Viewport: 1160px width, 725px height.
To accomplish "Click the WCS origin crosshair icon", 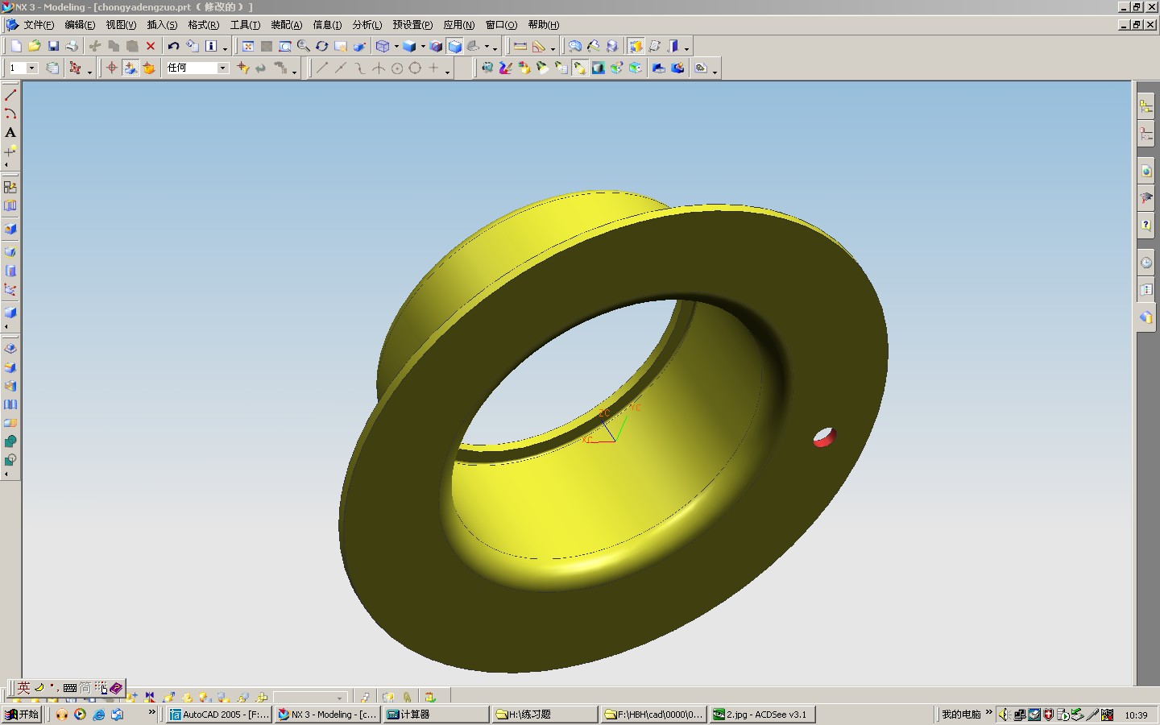I will [112, 68].
